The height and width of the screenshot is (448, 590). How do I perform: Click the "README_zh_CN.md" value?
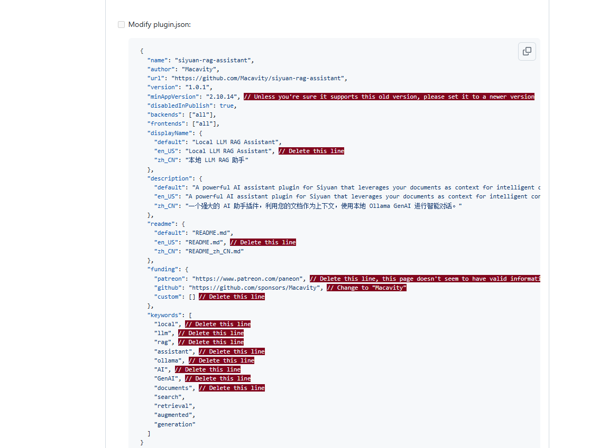215,251
